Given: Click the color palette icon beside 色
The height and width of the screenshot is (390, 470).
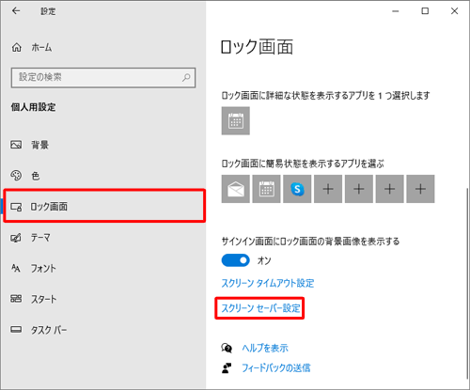Looking at the screenshot, I should (16, 176).
